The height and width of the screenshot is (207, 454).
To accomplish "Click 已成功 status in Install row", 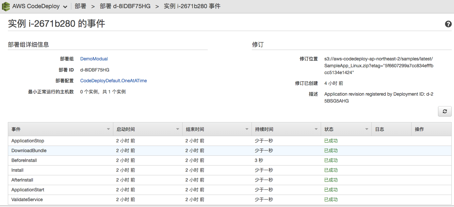I will [331, 170].
